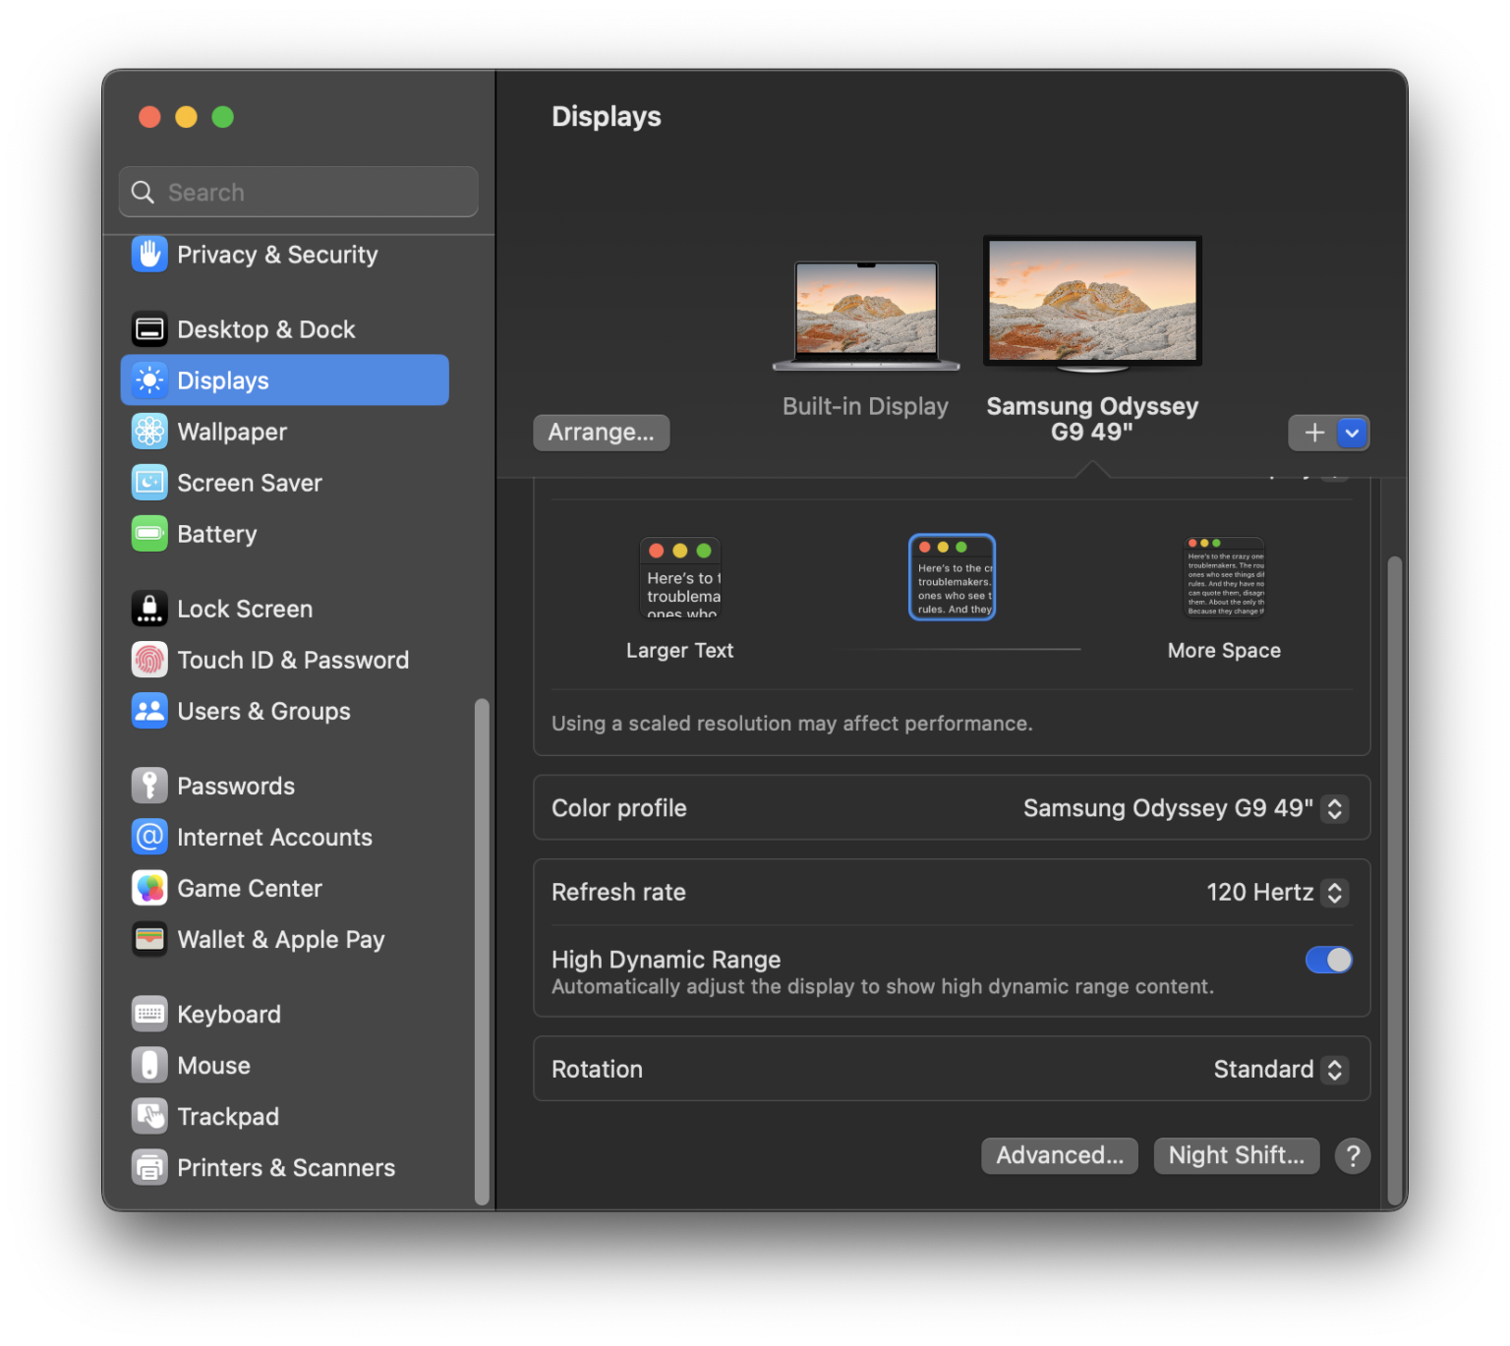Open the Color profile popup menu

click(1186, 808)
